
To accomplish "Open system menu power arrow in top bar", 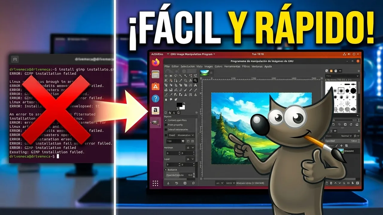I will tap(358, 54).
